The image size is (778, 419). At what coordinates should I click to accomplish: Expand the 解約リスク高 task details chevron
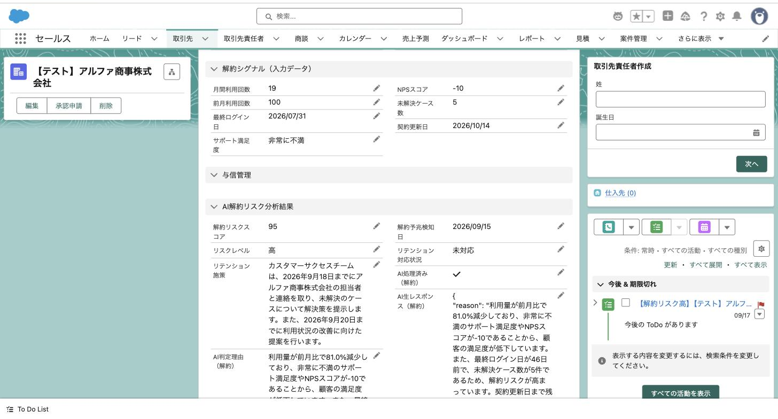595,303
